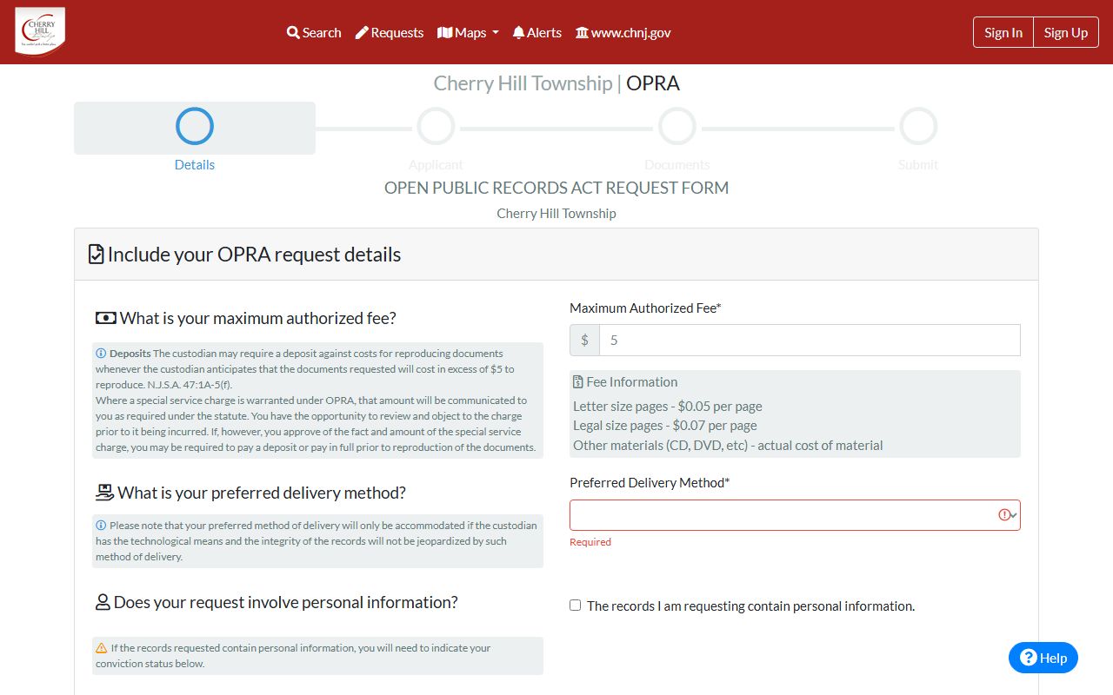
Task: Click the bell icon beside Alerts
Action: [518, 32]
